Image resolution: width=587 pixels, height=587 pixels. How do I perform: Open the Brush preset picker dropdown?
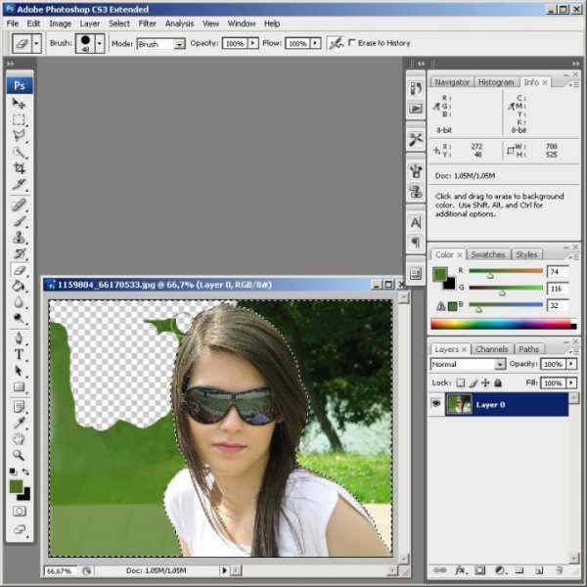(100, 43)
